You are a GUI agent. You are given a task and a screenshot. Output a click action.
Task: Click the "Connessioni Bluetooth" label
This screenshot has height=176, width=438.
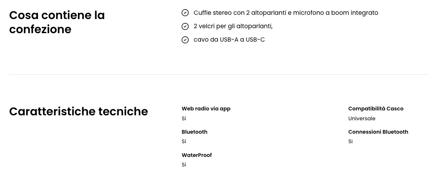pyautogui.click(x=378, y=132)
